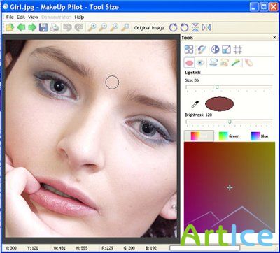Open the File menu
Screen dimensions: 280x253
point(10,17)
